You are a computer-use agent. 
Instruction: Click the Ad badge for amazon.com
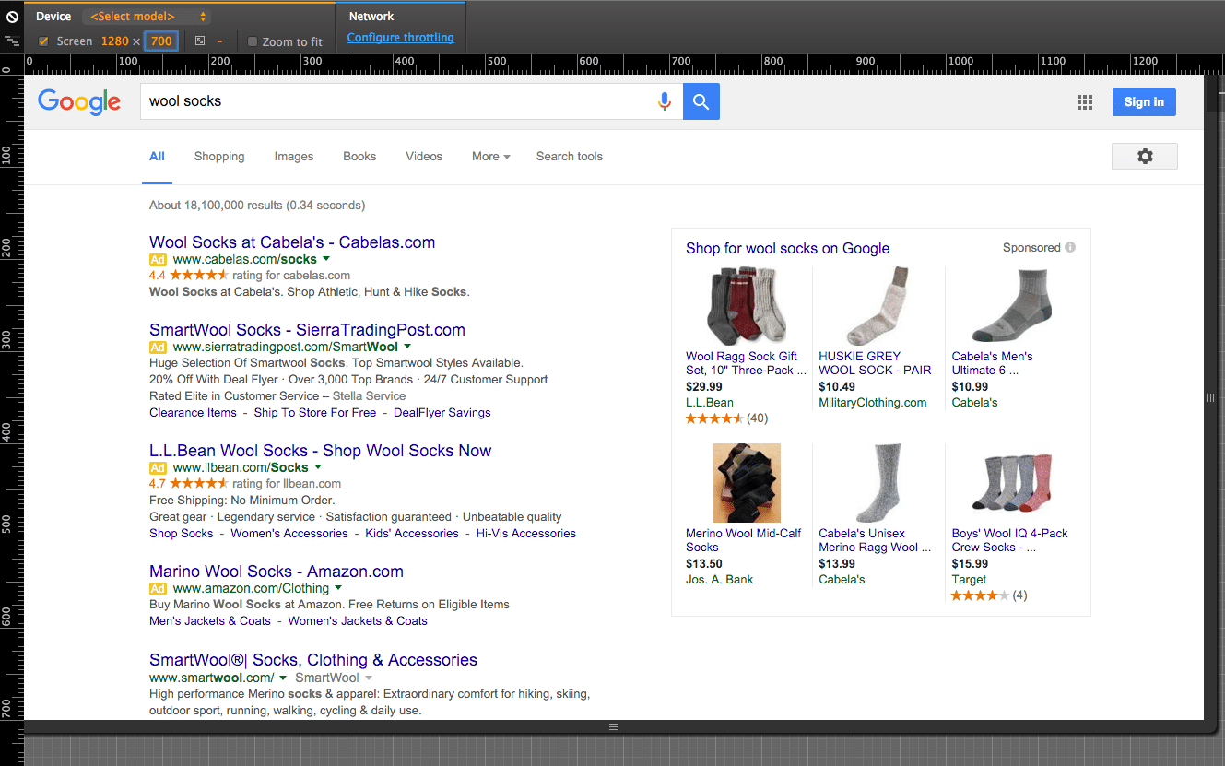158,589
